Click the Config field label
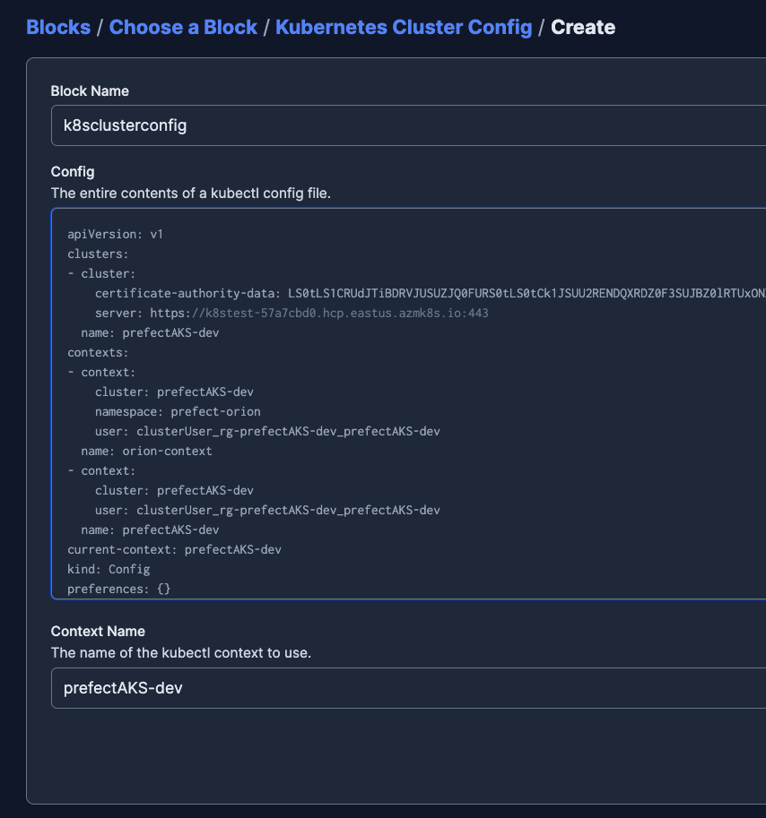Viewport: 766px width, 818px height. point(70,171)
